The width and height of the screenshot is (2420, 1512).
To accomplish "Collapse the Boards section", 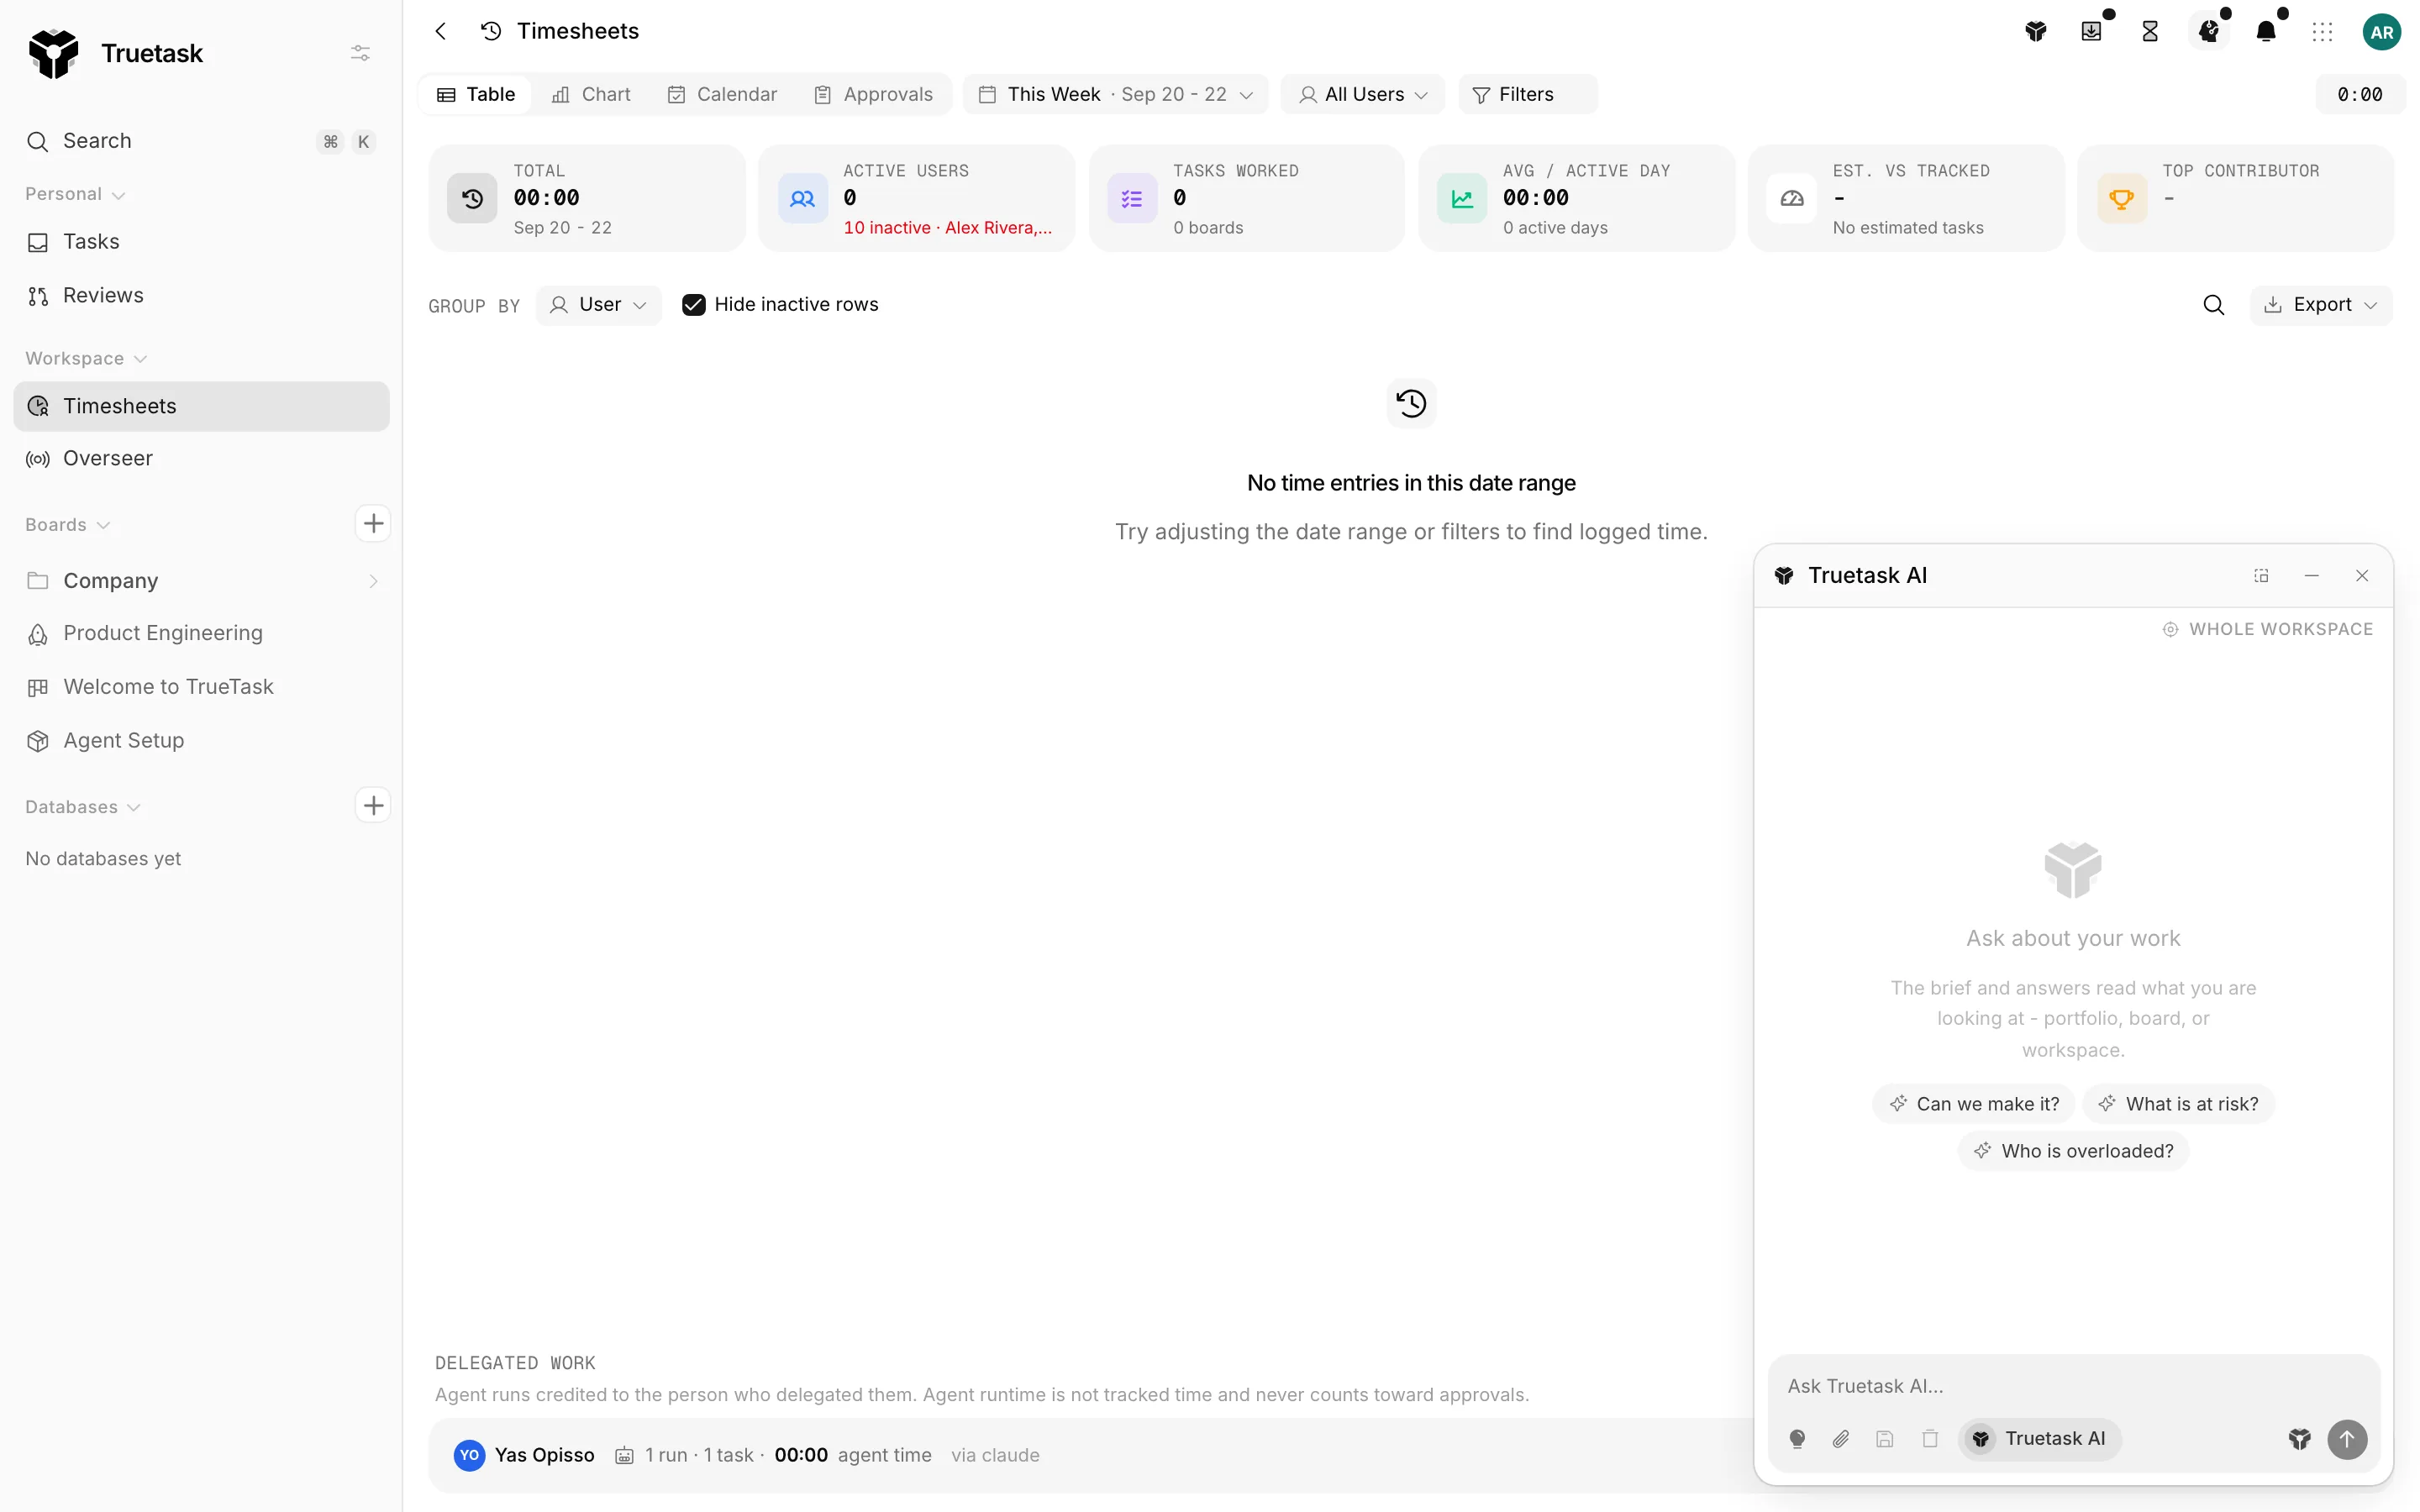I will coord(67,524).
